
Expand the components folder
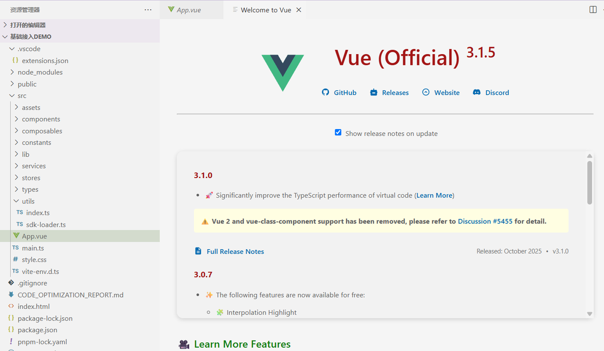pos(41,119)
